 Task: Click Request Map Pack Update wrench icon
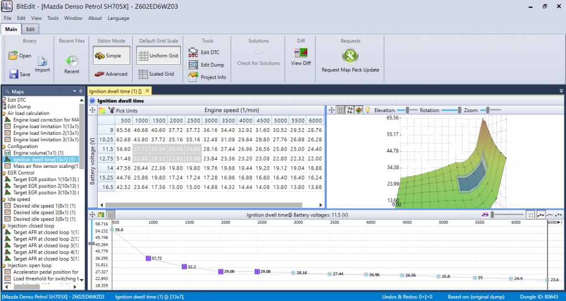[350, 56]
